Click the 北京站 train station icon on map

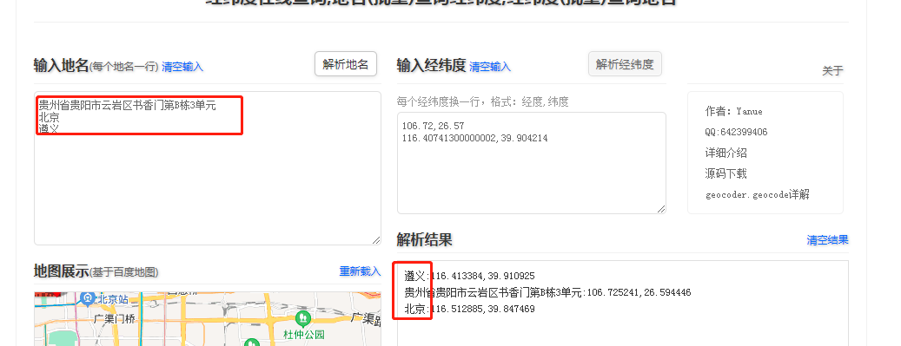click(88, 297)
